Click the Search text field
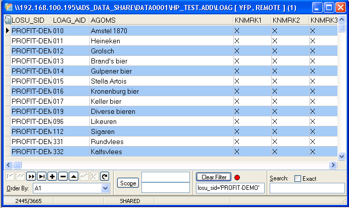The width and height of the screenshot is (349, 208). (307, 188)
